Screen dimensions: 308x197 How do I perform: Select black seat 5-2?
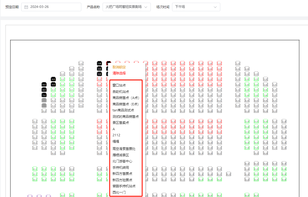44,84
